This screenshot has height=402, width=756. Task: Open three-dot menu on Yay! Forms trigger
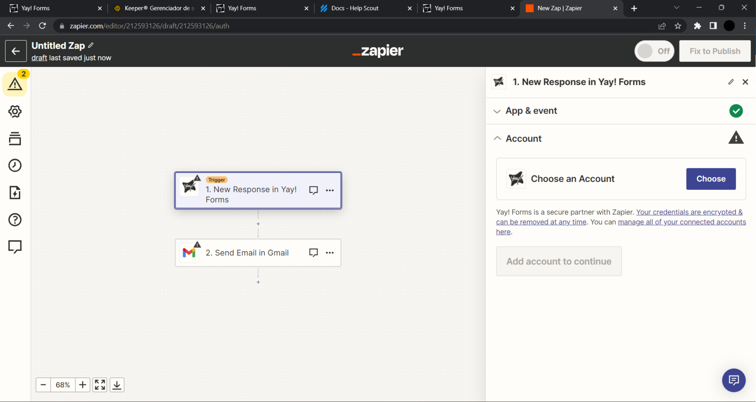point(330,190)
